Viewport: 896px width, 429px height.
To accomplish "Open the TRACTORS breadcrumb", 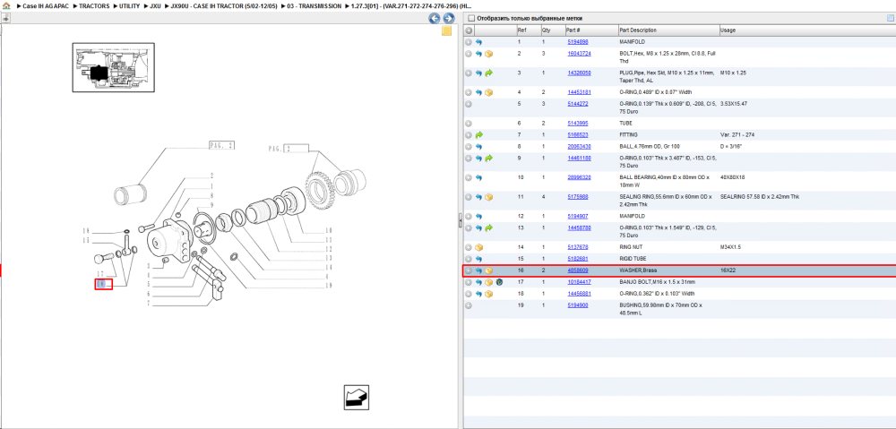I will [x=94, y=5].
